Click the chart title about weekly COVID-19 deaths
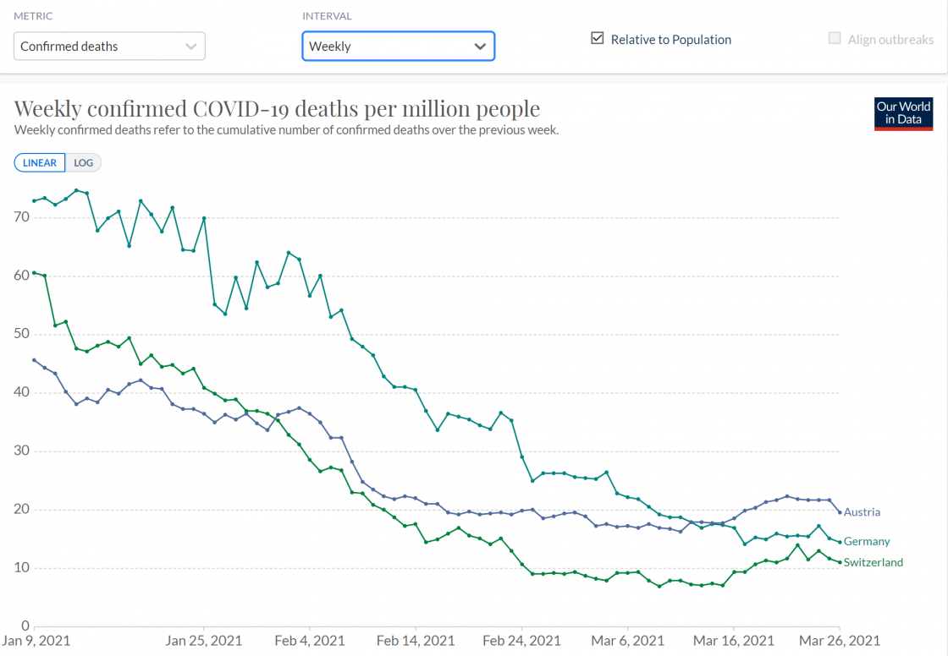Viewport: 948px width, 656px height. click(277, 109)
